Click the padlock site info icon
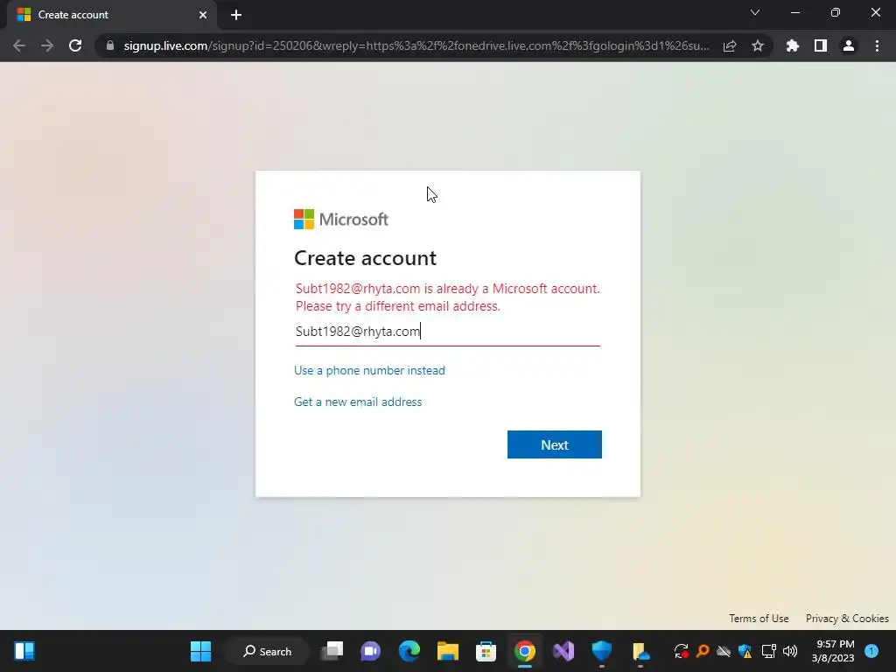896x672 pixels. 110,45
